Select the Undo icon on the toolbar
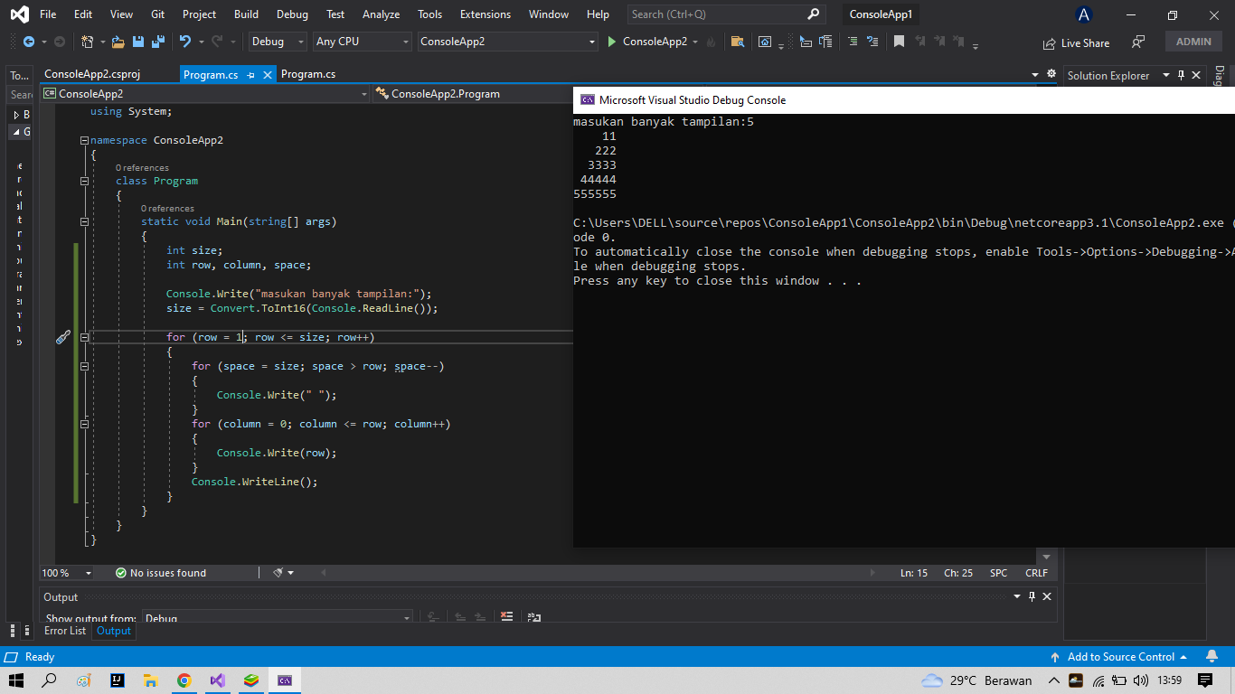The width and height of the screenshot is (1235, 694). point(186,42)
